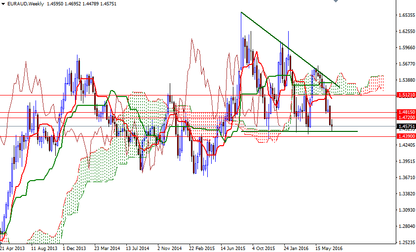Click the gray chart shift marker at top
The width and height of the screenshot is (416, 252).
tap(336, 1)
